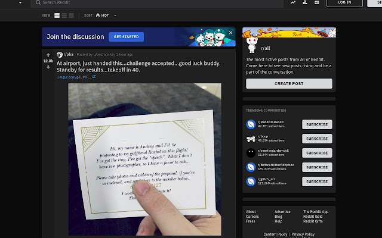The width and height of the screenshot is (382, 238).
Task: Open the r/RedditIsReddit community name link
Action: tap(270, 122)
